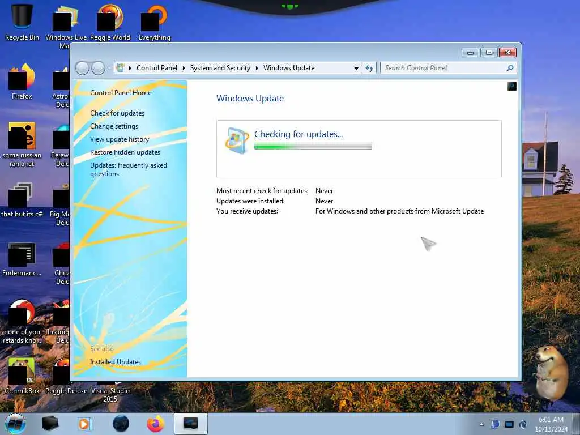Click network monitor tray icon

[x=509, y=424]
